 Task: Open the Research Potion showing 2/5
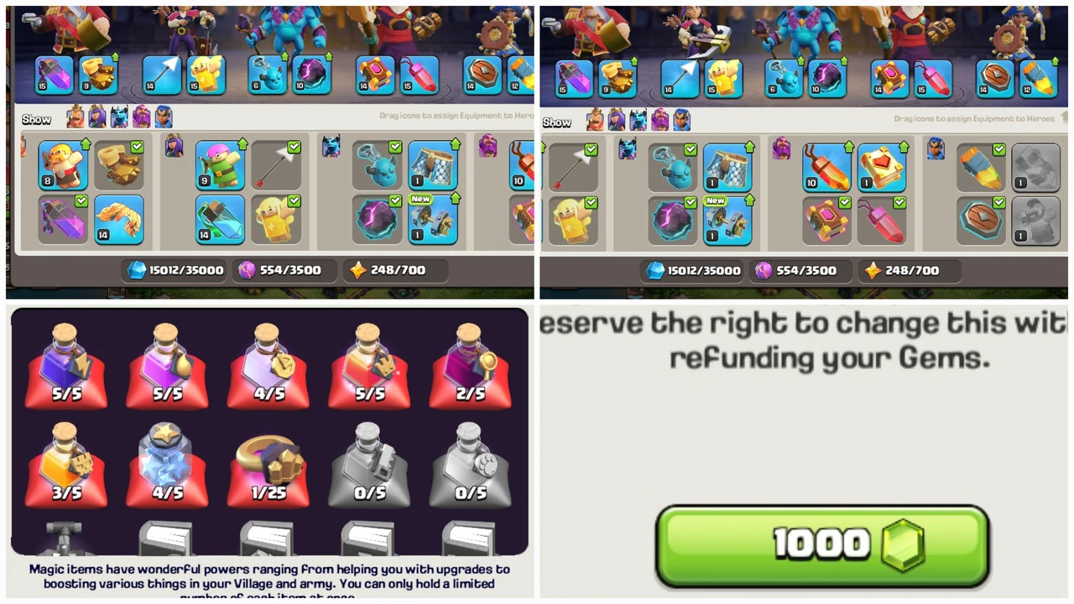point(471,367)
